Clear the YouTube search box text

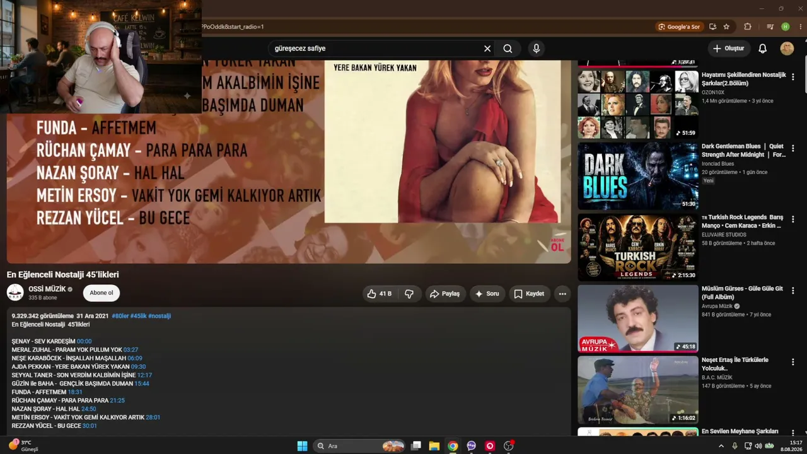click(x=487, y=49)
